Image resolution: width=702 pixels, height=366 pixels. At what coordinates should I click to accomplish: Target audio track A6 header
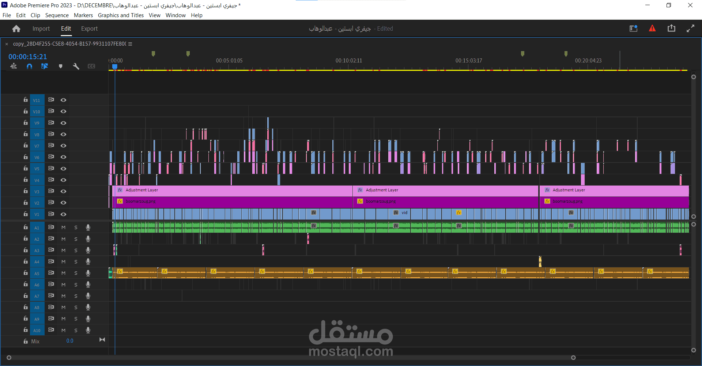pyautogui.click(x=37, y=284)
